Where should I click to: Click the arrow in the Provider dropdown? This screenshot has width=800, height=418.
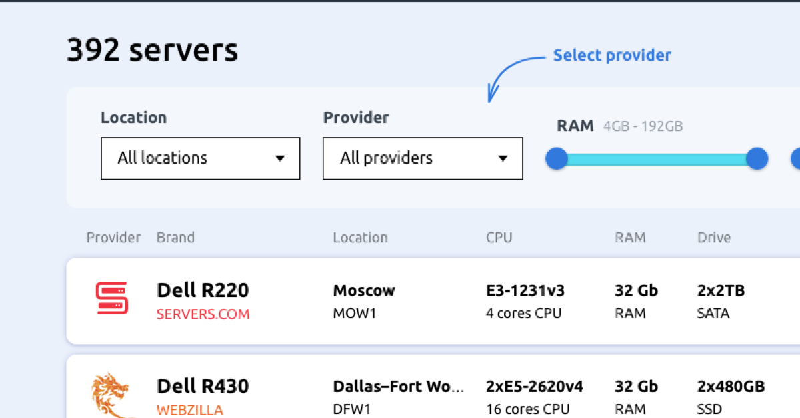pyautogui.click(x=503, y=158)
